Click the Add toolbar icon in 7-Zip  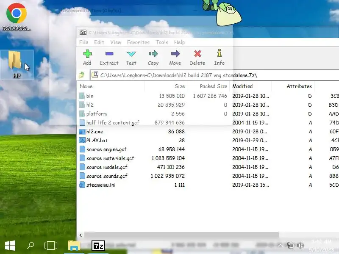point(87,54)
